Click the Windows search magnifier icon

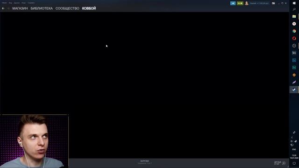click(x=294, y=9)
